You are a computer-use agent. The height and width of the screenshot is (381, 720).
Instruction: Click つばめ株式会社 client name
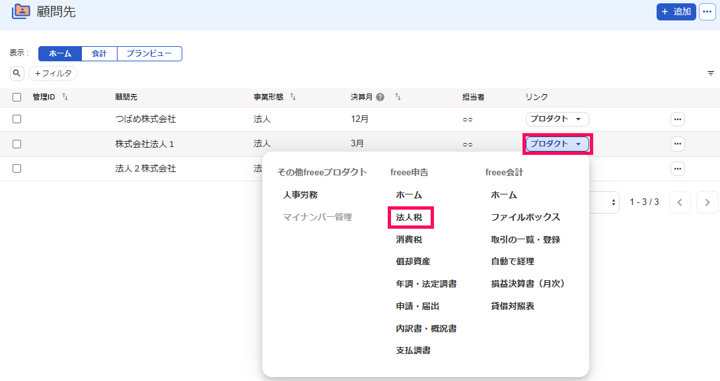(x=145, y=119)
